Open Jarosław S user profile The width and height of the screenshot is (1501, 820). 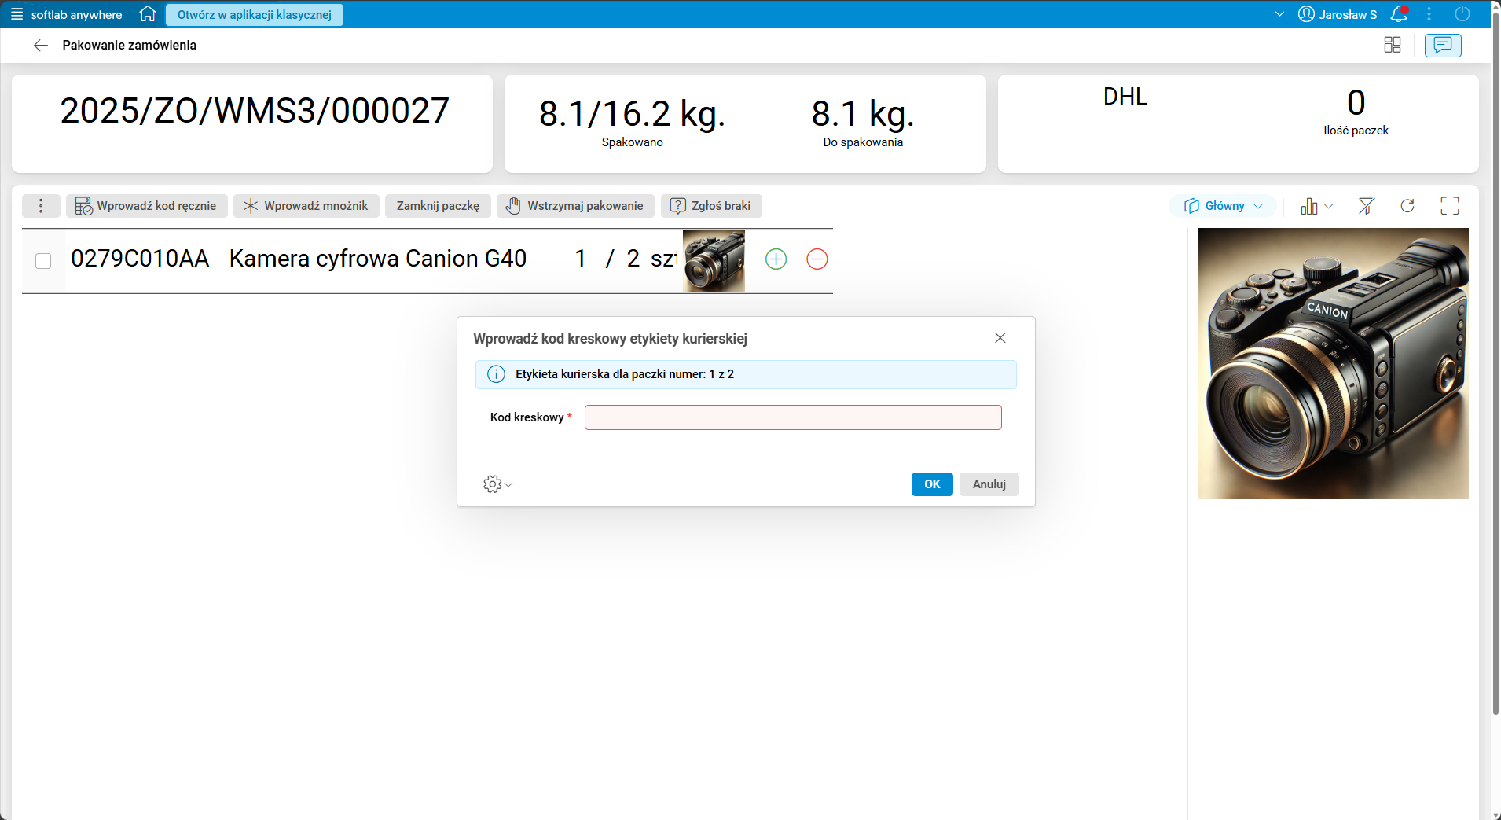point(1338,14)
